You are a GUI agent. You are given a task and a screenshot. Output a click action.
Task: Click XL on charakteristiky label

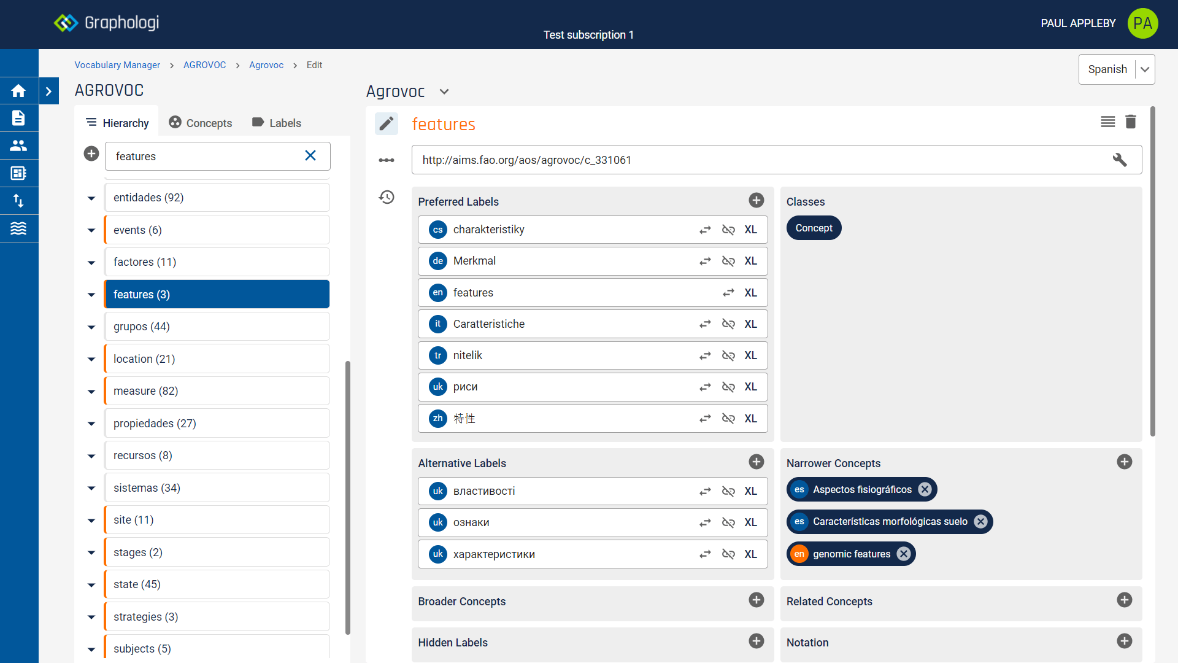click(750, 230)
